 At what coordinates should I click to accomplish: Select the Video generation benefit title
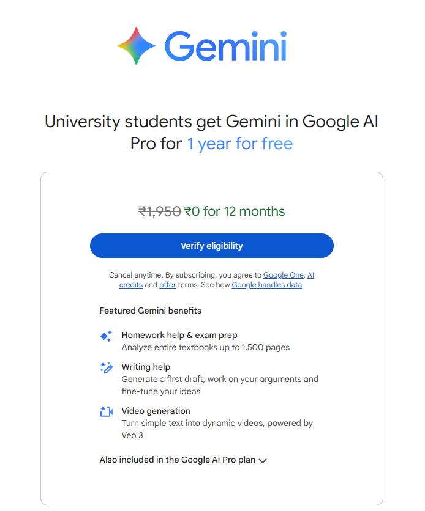click(x=156, y=411)
